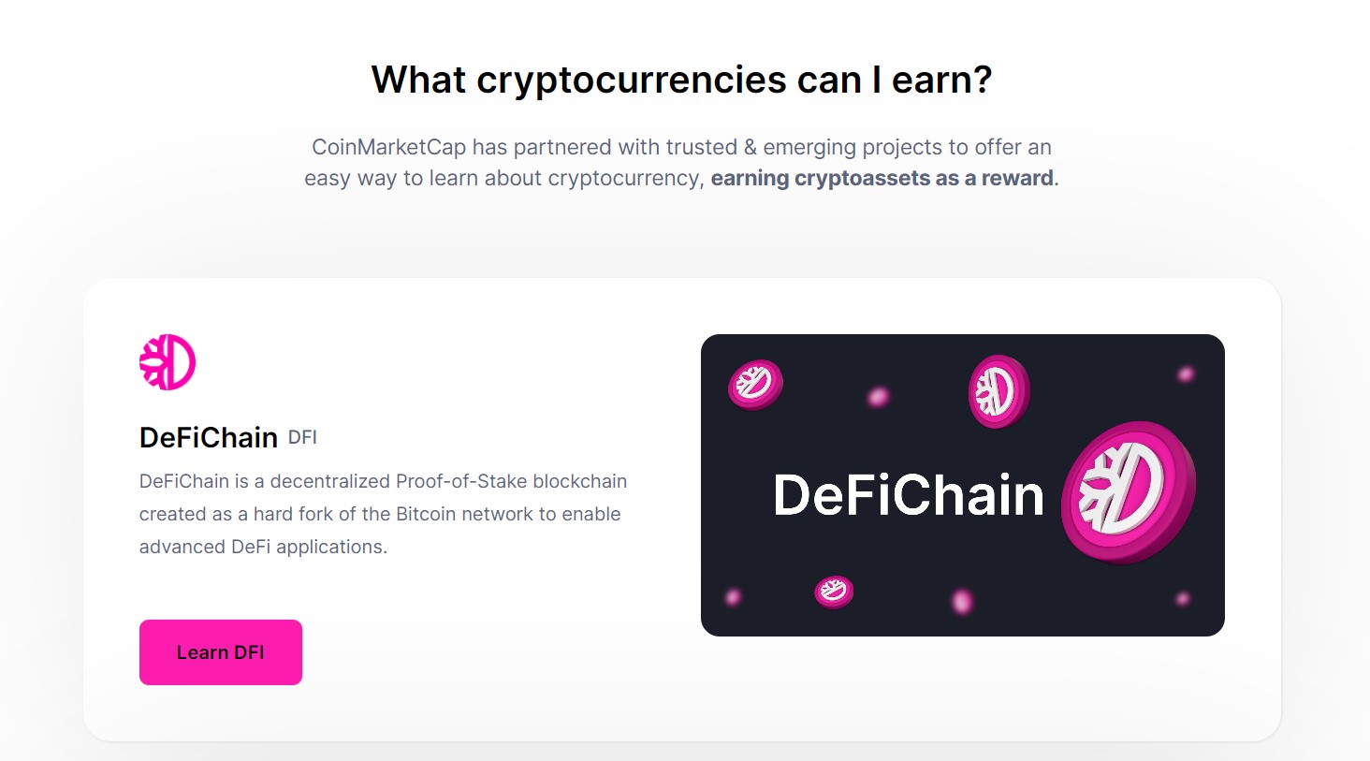Click the glowing dot beside the top-left coin

878,397
